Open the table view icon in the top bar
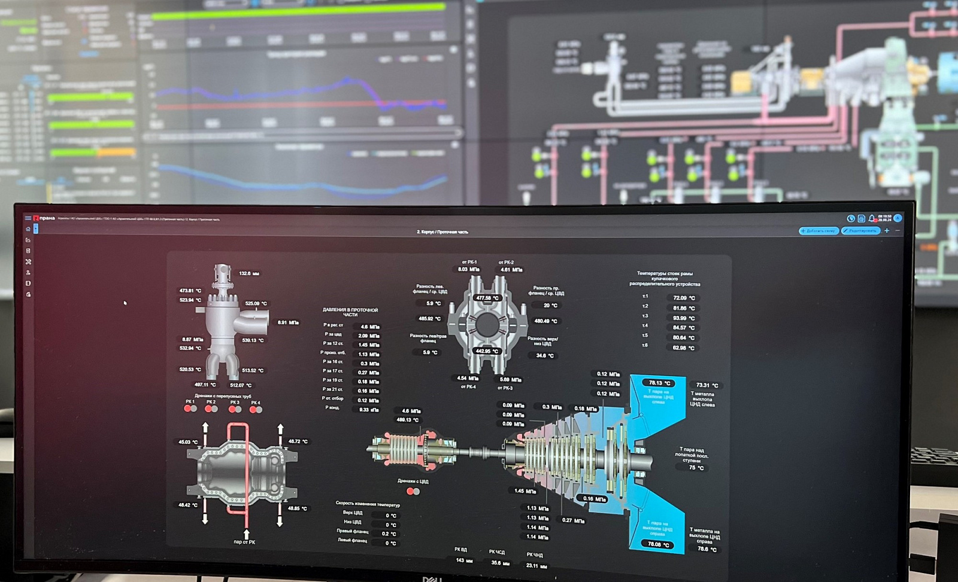958x582 pixels. pos(861,218)
